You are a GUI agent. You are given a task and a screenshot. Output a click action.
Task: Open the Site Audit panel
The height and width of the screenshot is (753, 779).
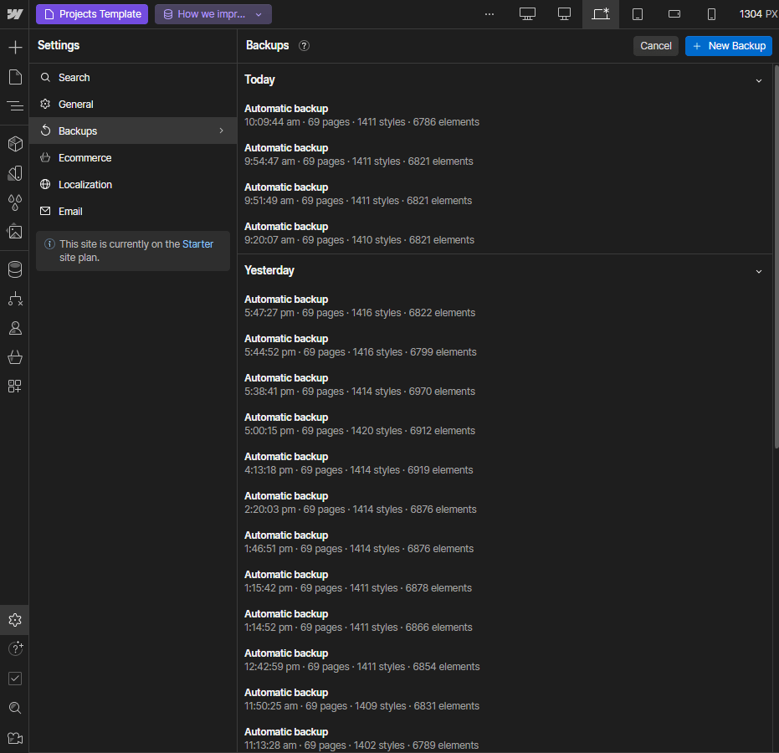pyautogui.click(x=14, y=678)
